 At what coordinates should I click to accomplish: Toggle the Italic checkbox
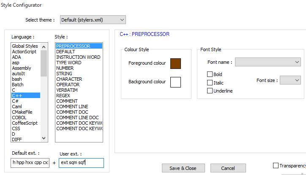pos(210,83)
